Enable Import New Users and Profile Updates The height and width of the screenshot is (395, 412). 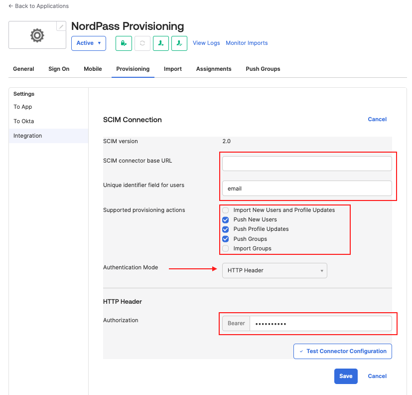point(226,210)
